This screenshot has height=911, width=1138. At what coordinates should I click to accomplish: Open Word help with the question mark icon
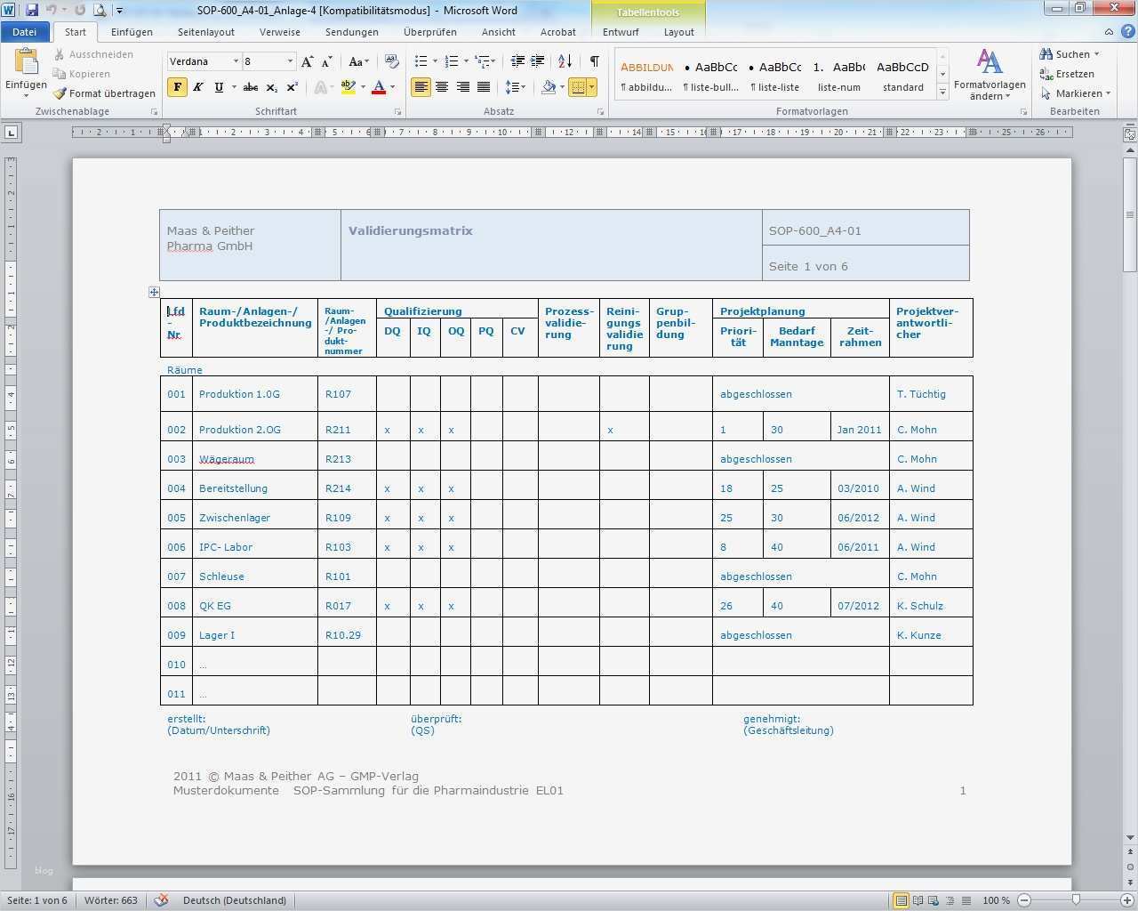point(1126,32)
